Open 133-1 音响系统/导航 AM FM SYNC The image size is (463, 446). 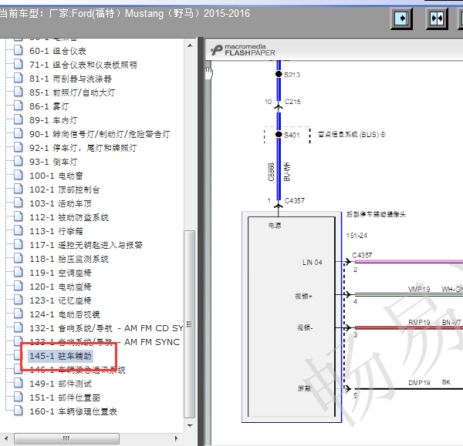coord(104,342)
